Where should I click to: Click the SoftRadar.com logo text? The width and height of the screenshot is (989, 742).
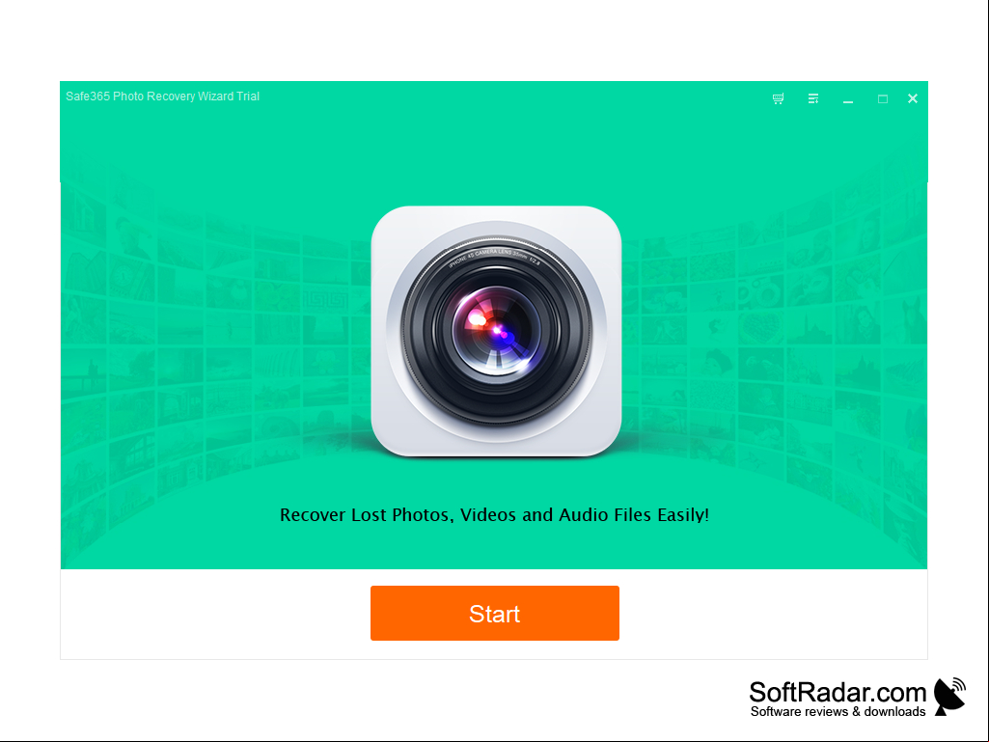(837, 692)
